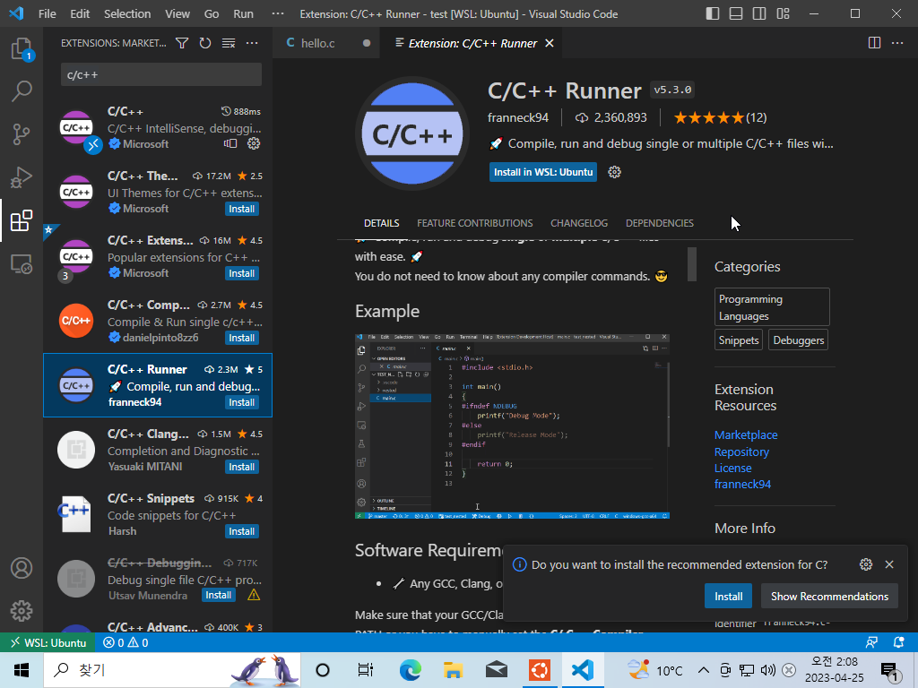
Task: Click Show Recommendations button
Action: pos(829,596)
